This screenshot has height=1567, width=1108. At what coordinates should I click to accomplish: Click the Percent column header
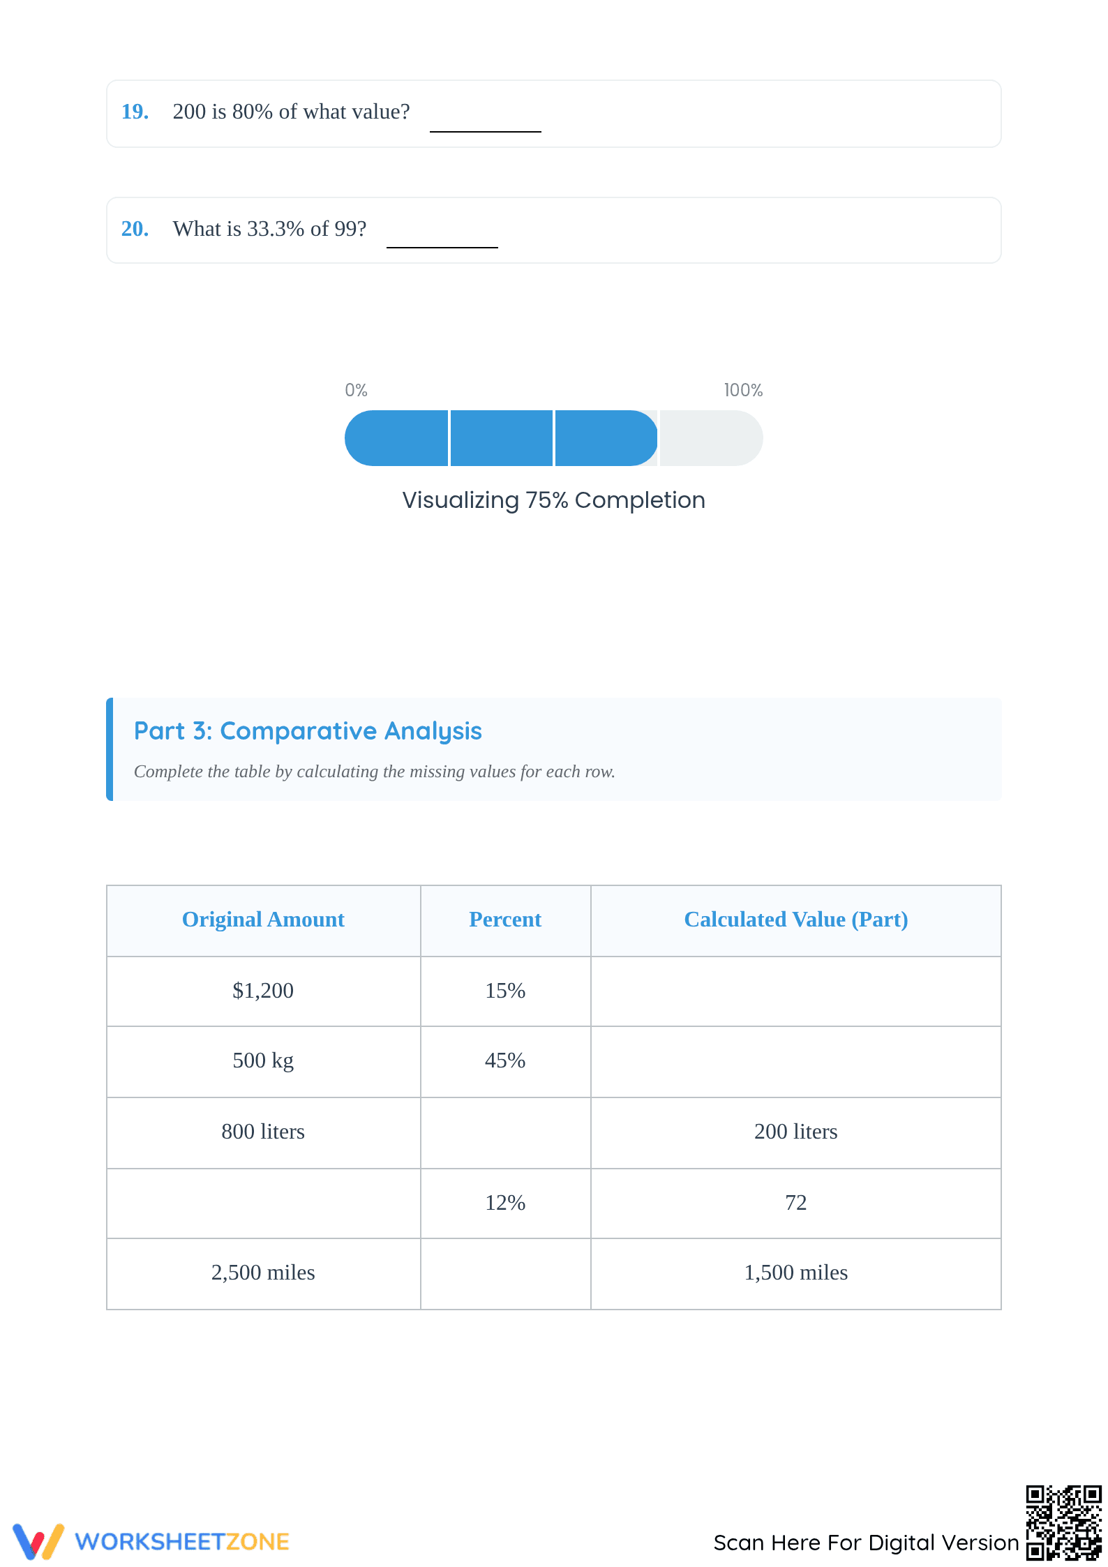(x=506, y=920)
